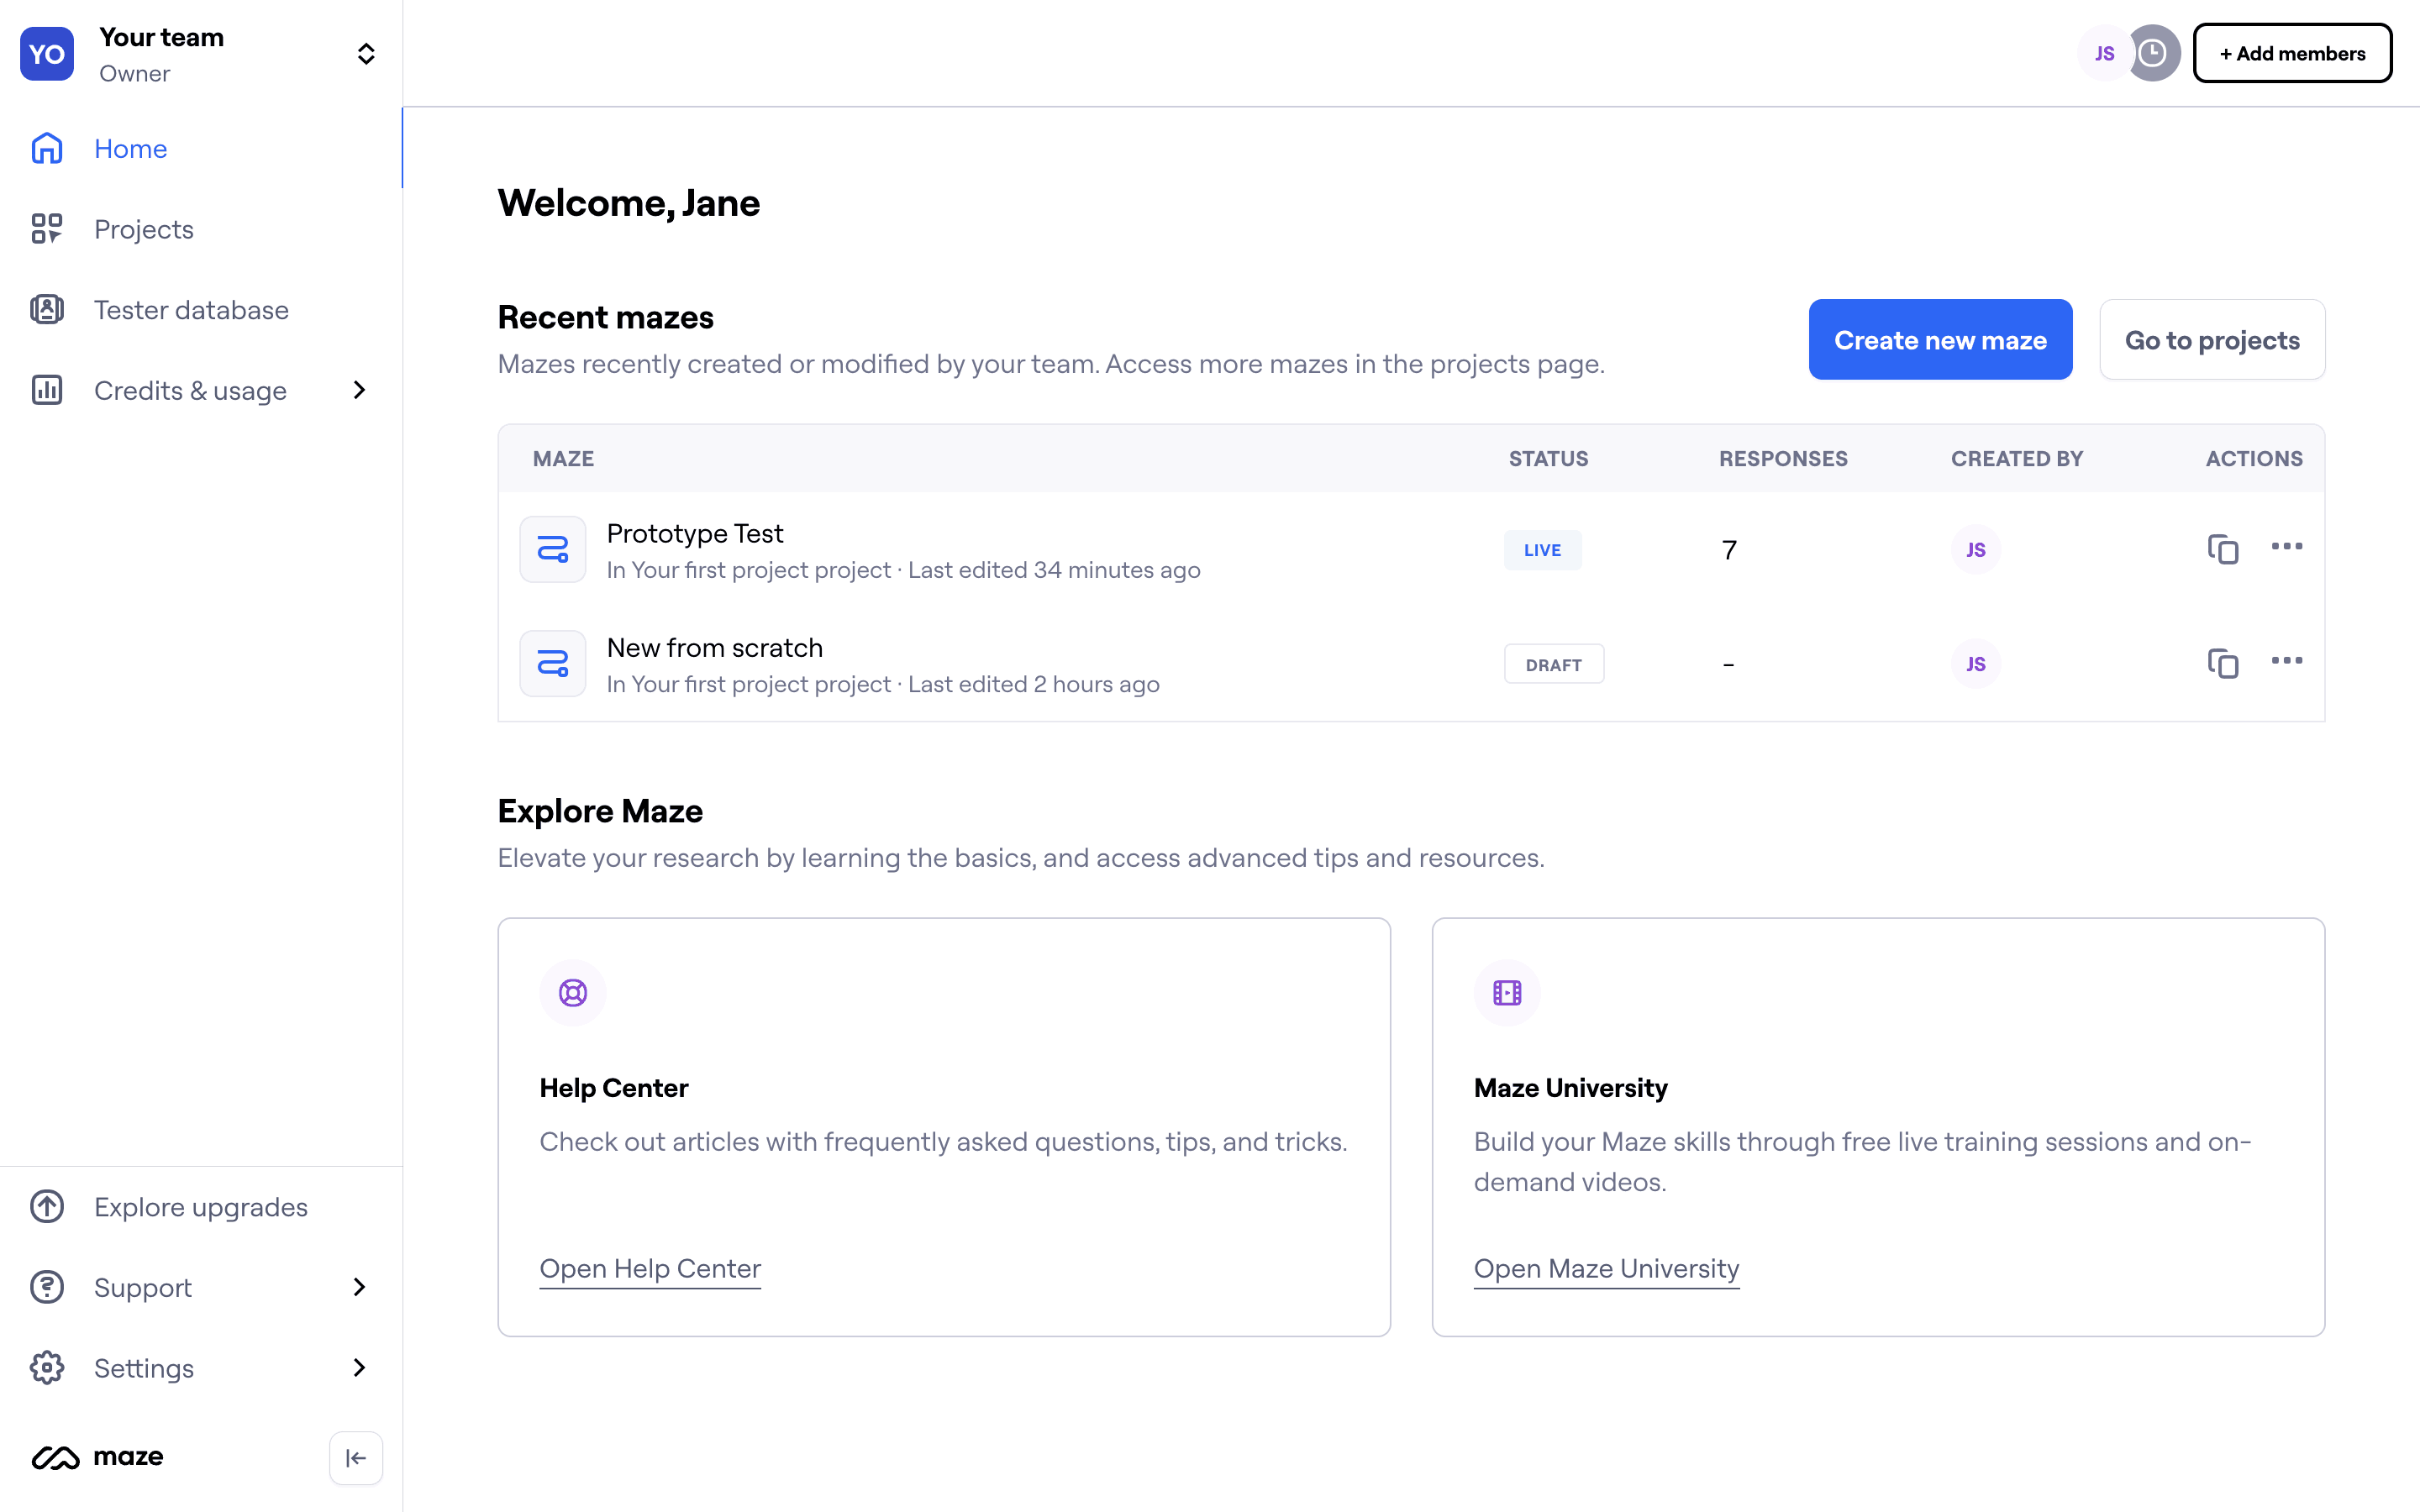Open more actions for New from scratch
The width and height of the screenshot is (2420, 1512).
2286,660
